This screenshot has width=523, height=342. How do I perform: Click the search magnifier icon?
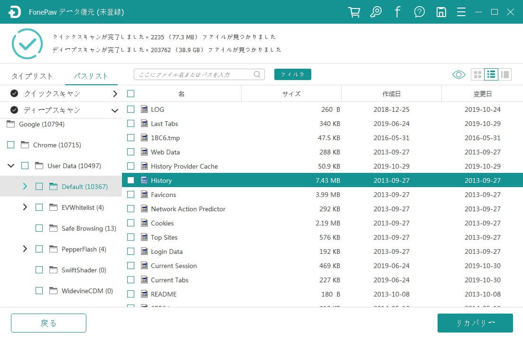point(257,74)
